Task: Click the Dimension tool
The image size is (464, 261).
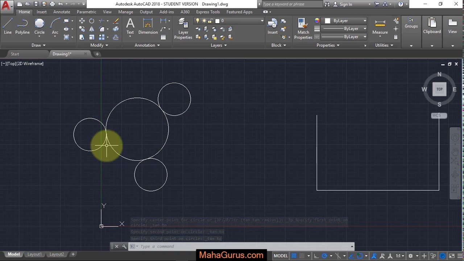Action: tap(148, 26)
